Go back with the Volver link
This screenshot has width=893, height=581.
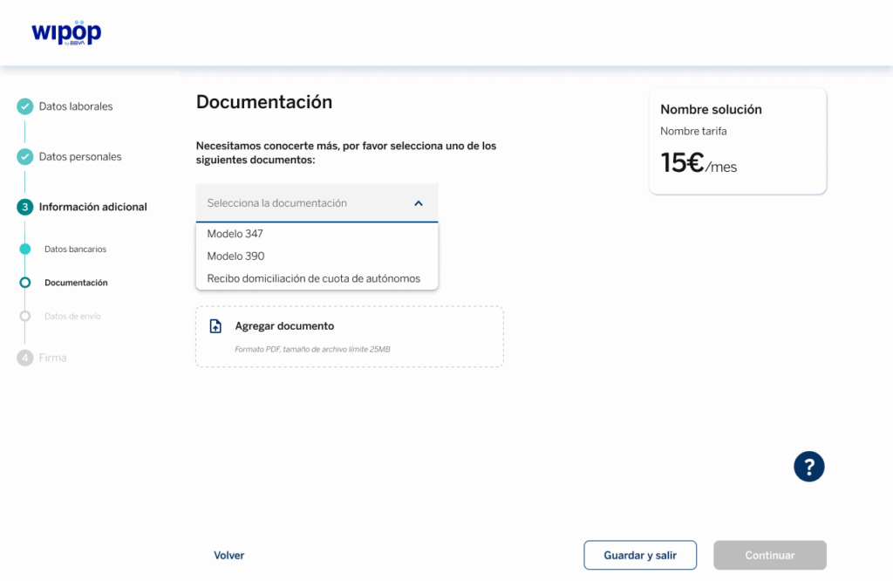(x=228, y=556)
